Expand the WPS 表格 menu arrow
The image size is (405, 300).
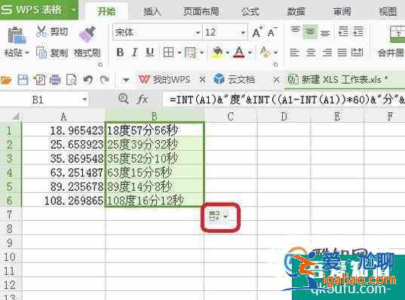[73, 10]
